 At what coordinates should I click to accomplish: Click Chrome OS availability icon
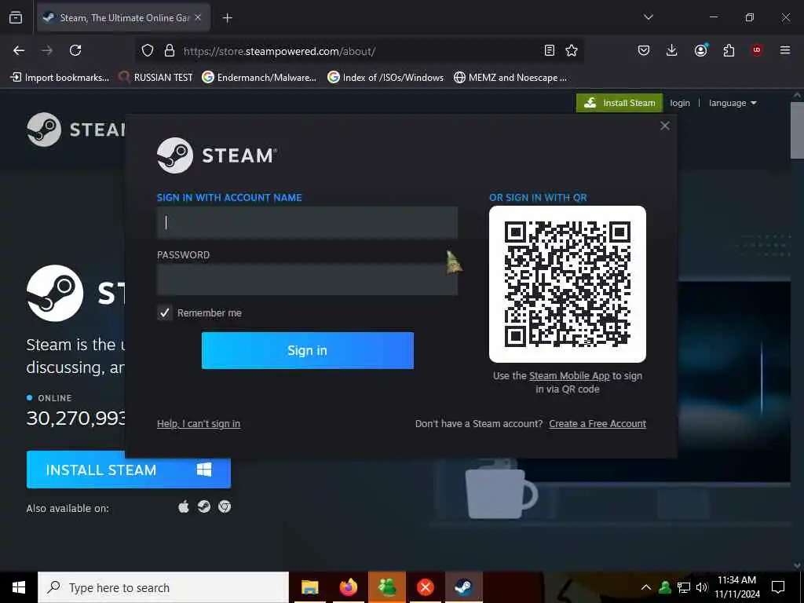[x=224, y=506]
